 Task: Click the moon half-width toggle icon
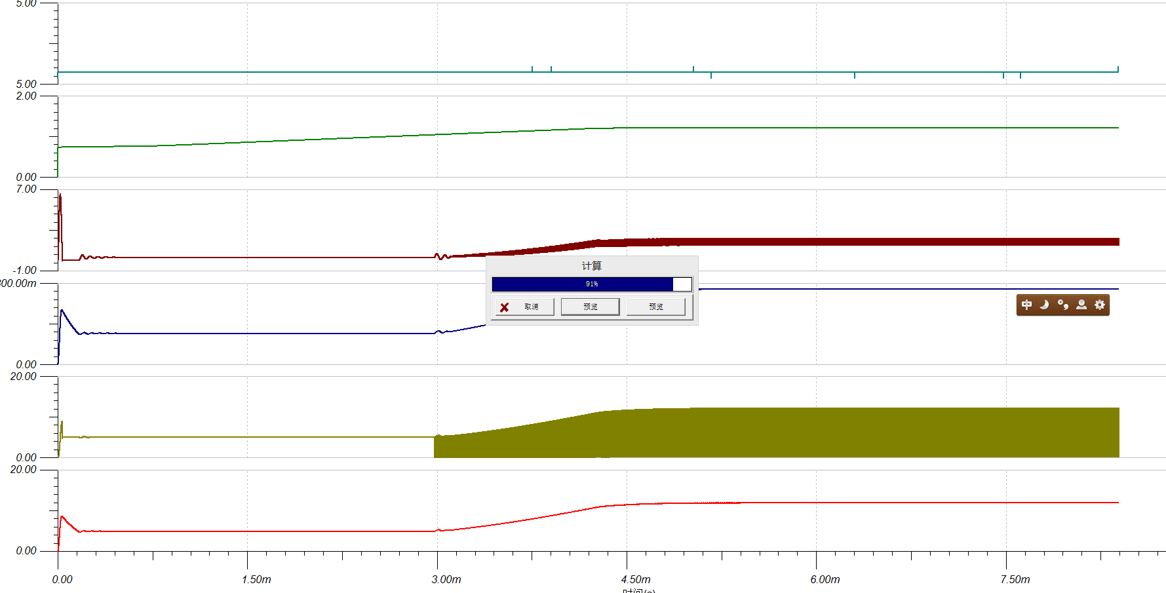coord(1045,305)
